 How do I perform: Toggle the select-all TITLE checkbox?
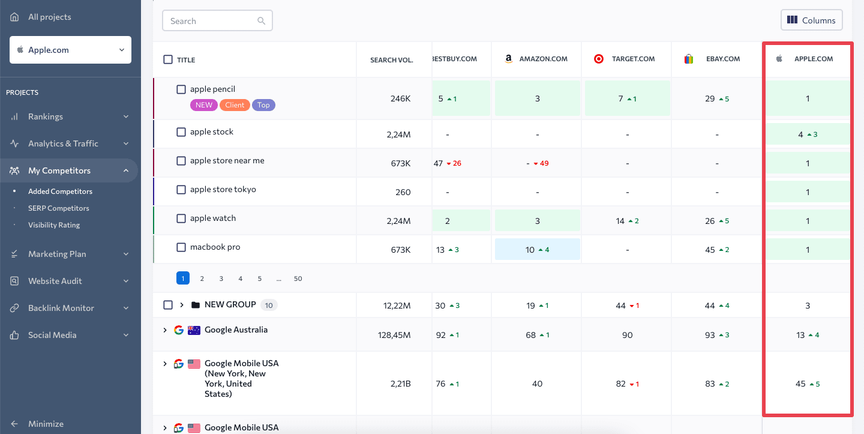[x=168, y=59]
